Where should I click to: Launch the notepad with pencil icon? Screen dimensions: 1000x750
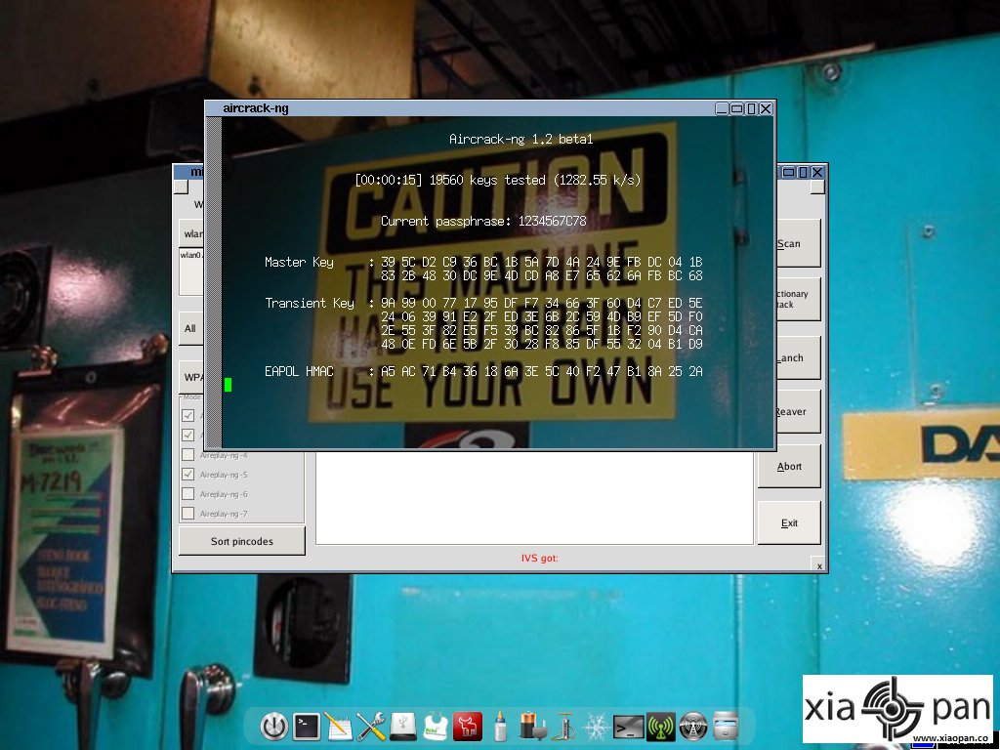pos(339,727)
